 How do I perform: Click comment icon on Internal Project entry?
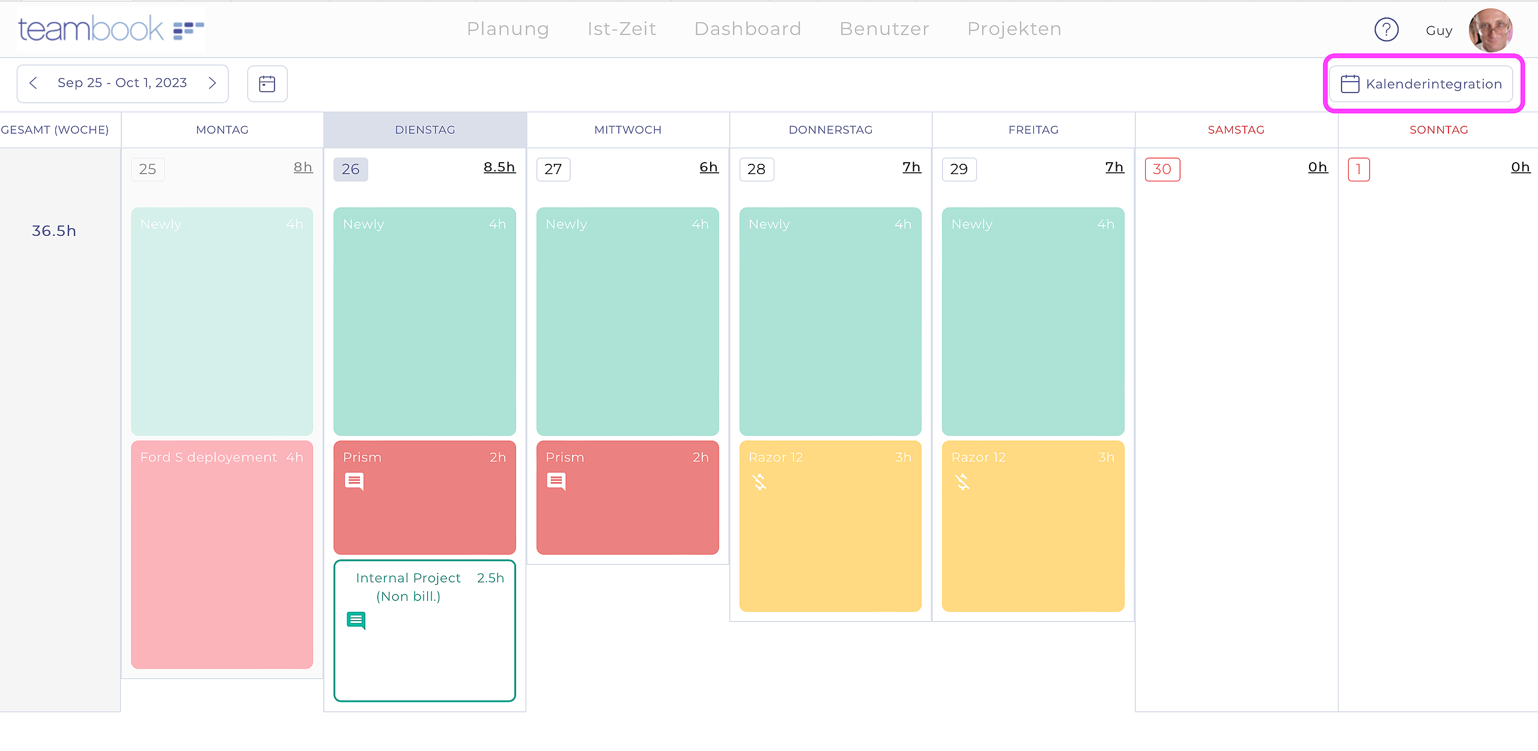pyautogui.click(x=356, y=620)
